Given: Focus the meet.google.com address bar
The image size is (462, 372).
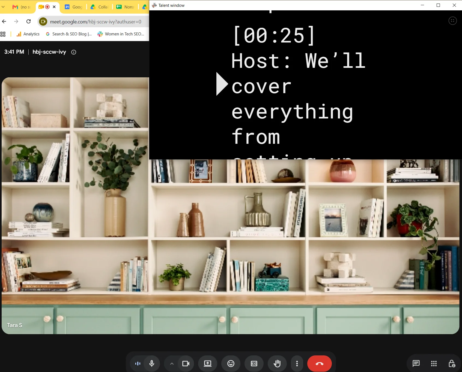Looking at the screenshot, I should (x=96, y=22).
